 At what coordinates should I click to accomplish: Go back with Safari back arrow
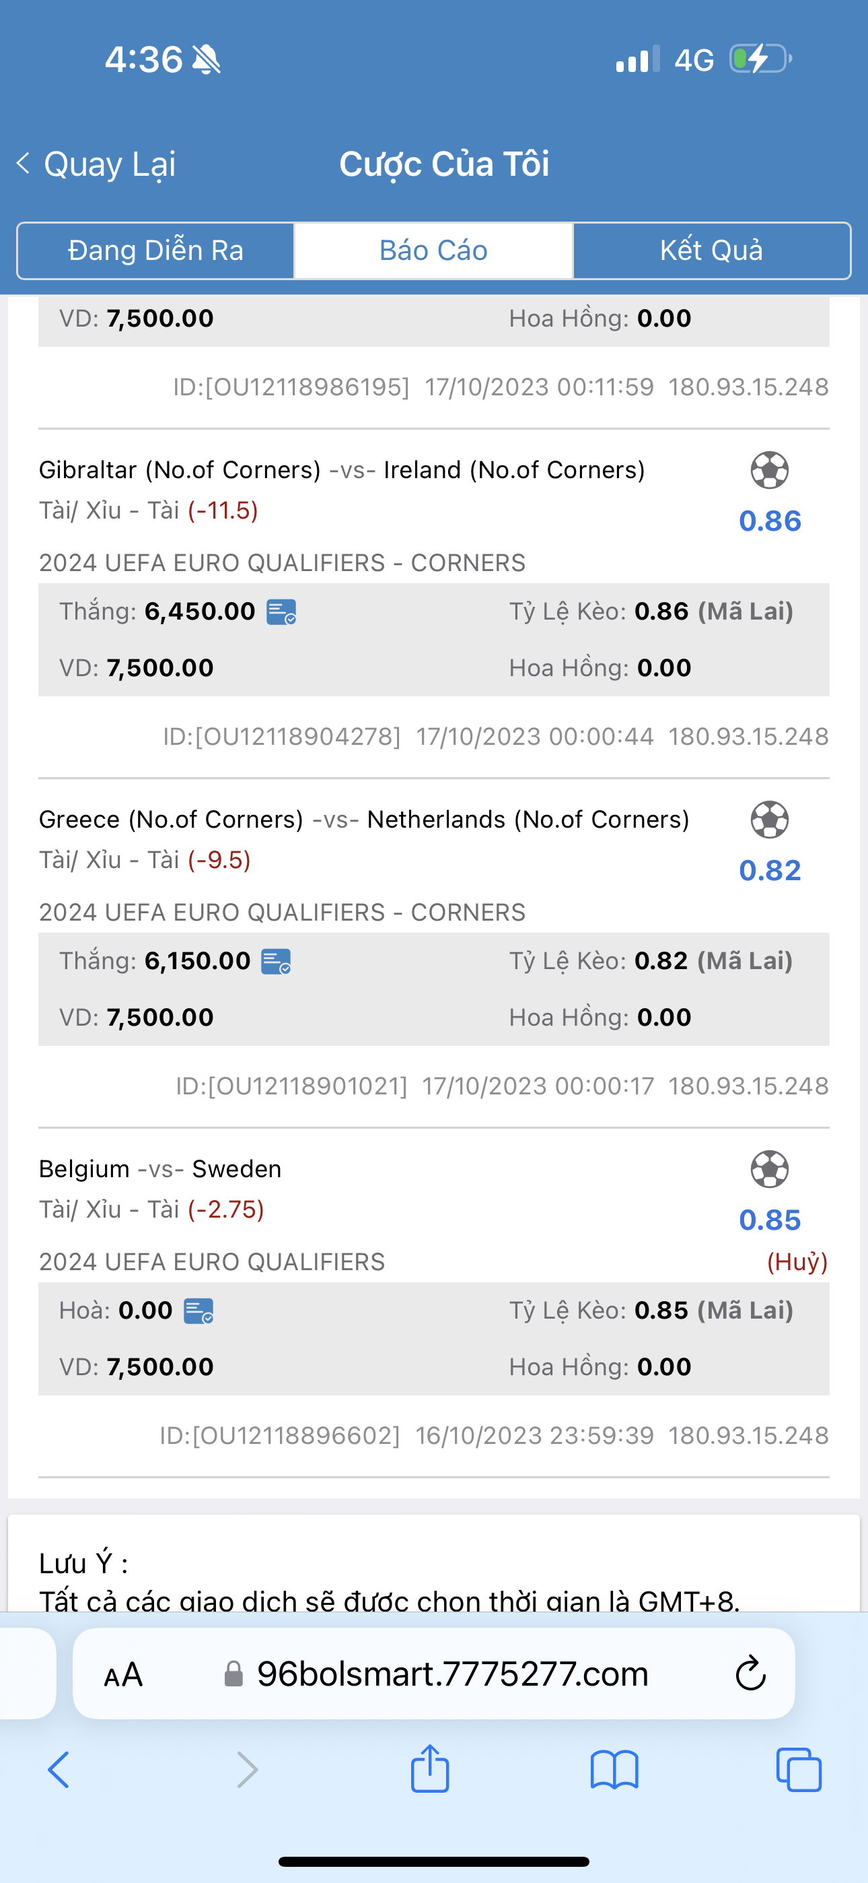click(x=59, y=1770)
